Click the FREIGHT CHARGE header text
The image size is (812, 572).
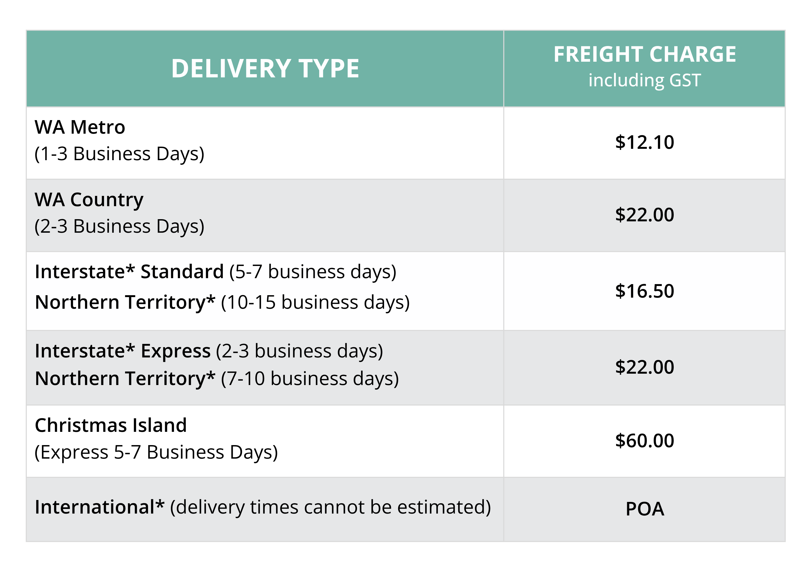[644, 54]
